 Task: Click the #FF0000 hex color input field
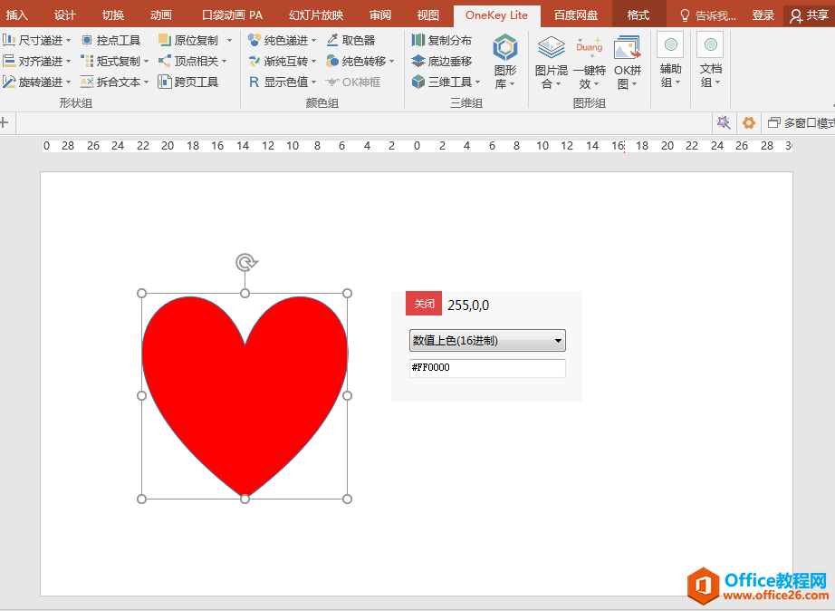pyautogui.click(x=487, y=368)
